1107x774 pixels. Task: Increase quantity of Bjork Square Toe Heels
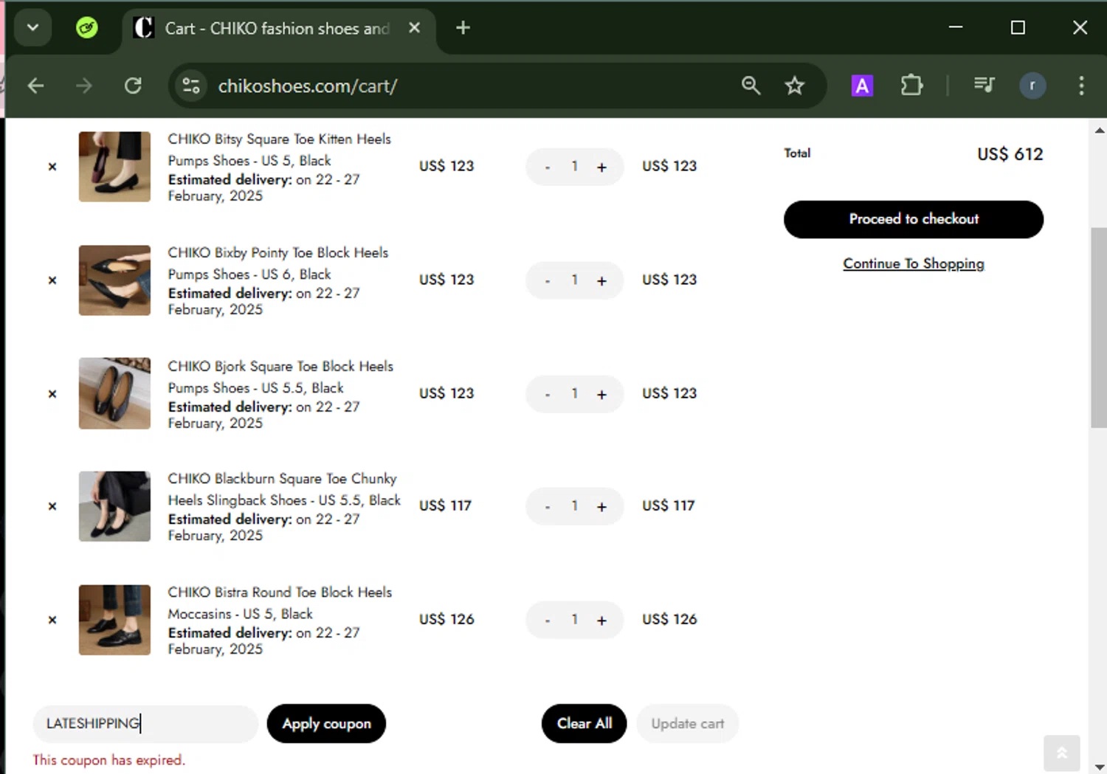pos(601,395)
